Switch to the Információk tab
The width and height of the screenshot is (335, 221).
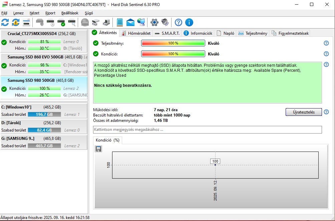click(x=198, y=33)
